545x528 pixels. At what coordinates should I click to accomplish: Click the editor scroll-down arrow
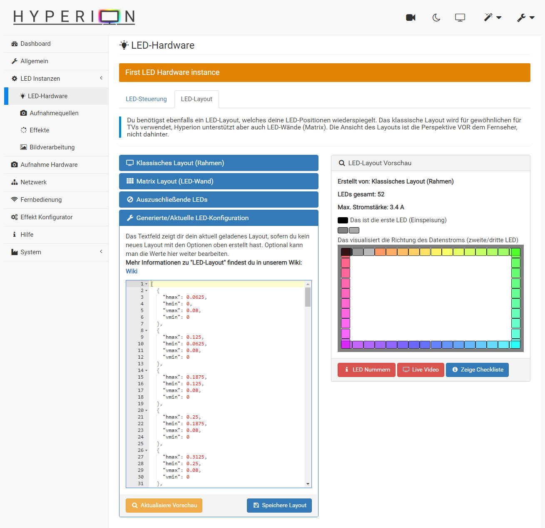click(x=308, y=484)
